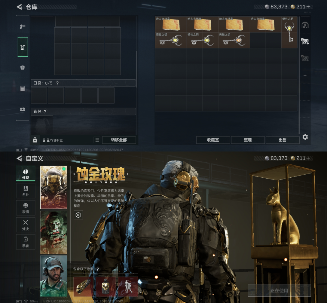Go back from the 仓库 warehouse screen
The width and height of the screenshot is (327, 303).
pyautogui.click(x=19, y=7)
